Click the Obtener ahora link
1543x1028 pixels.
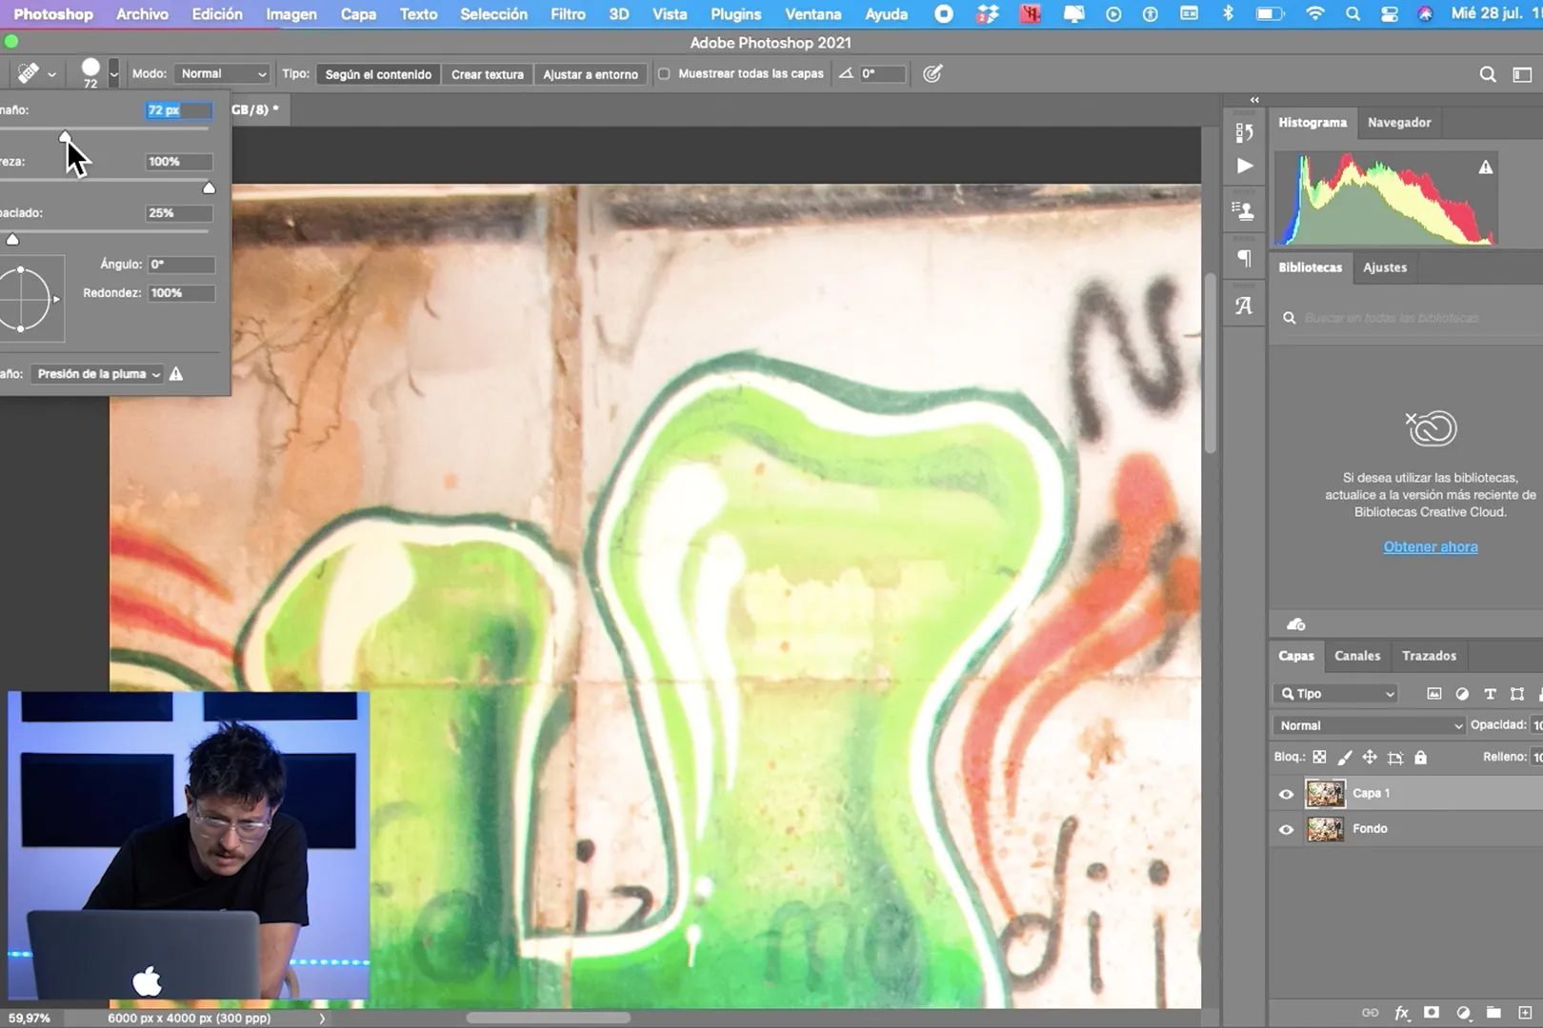coord(1430,546)
